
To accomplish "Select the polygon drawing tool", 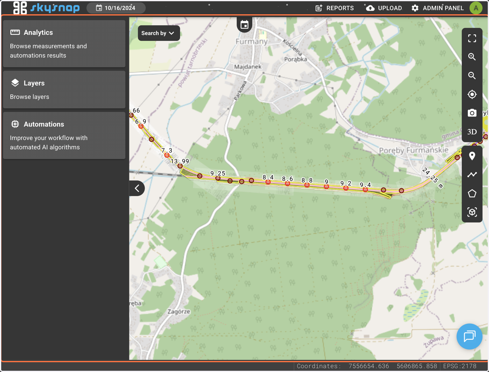I will (472, 193).
